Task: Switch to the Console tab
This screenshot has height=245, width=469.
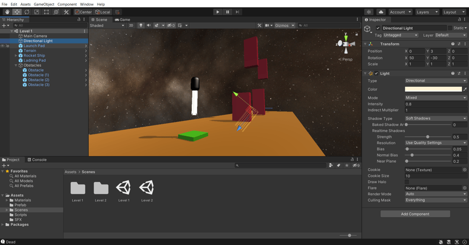Action: point(37,160)
